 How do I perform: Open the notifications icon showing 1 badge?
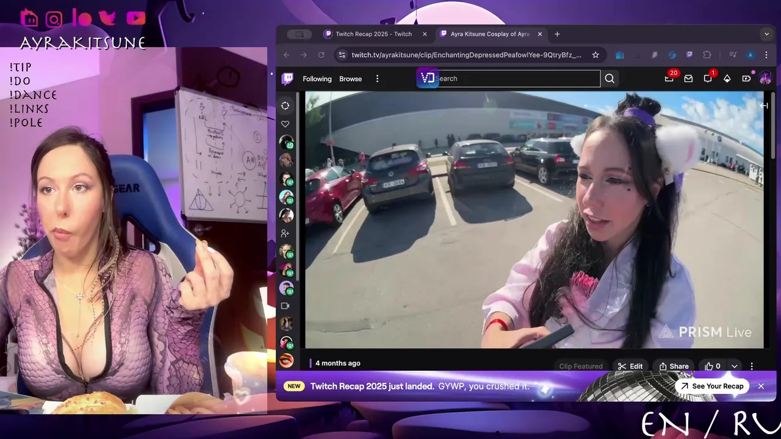(708, 78)
